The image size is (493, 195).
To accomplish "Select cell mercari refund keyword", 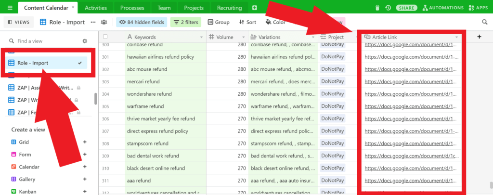I will (166, 81).
